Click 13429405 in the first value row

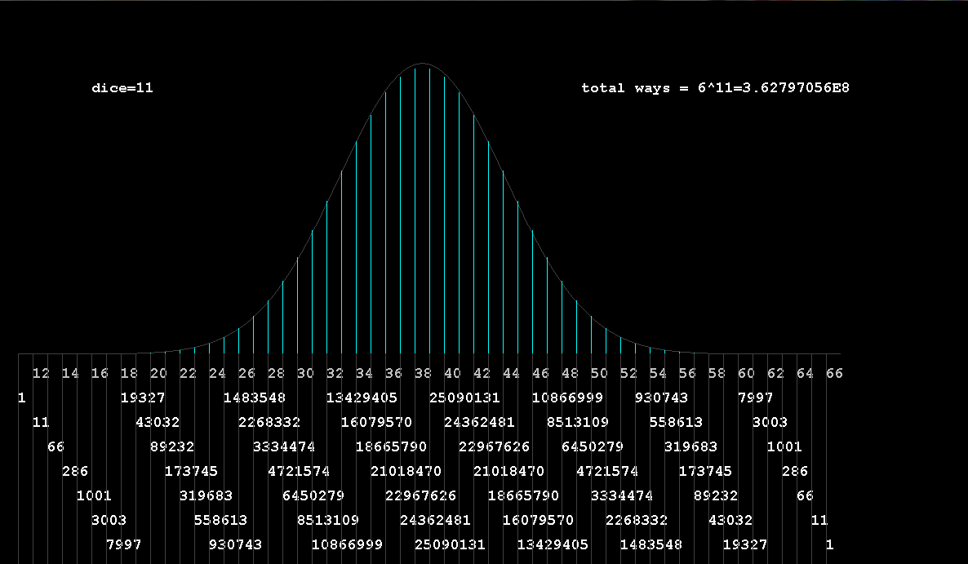(x=362, y=398)
